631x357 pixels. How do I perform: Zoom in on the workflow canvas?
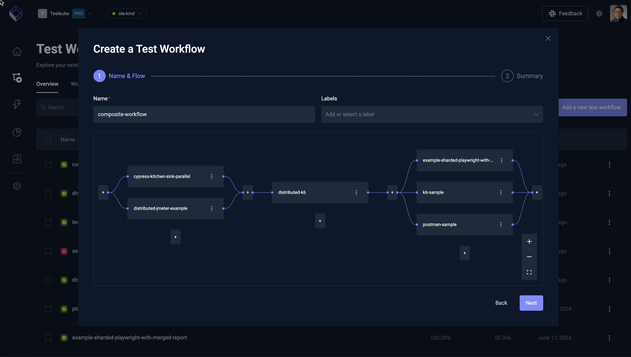529,241
